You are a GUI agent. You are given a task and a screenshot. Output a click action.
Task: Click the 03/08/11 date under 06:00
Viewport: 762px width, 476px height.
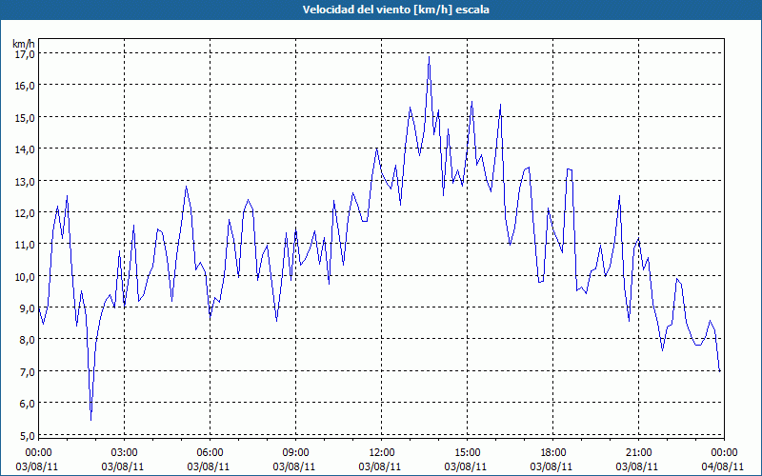click(208, 466)
